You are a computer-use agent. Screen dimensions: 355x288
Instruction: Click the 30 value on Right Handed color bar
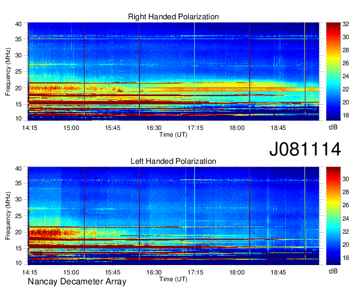click(346, 37)
